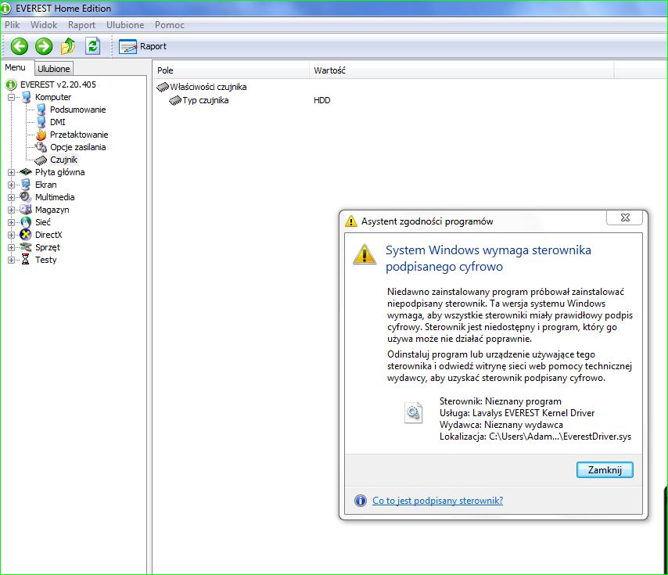668x575 pixels.
Task: Click Typ czujnika row icon
Action: [175, 100]
